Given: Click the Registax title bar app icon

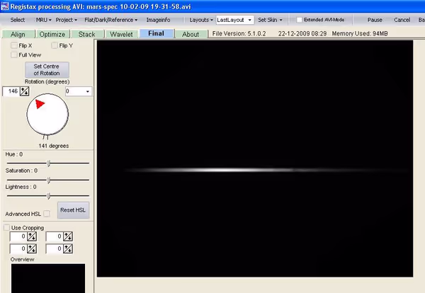Looking at the screenshot, I should pyautogui.click(x=5, y=6).
